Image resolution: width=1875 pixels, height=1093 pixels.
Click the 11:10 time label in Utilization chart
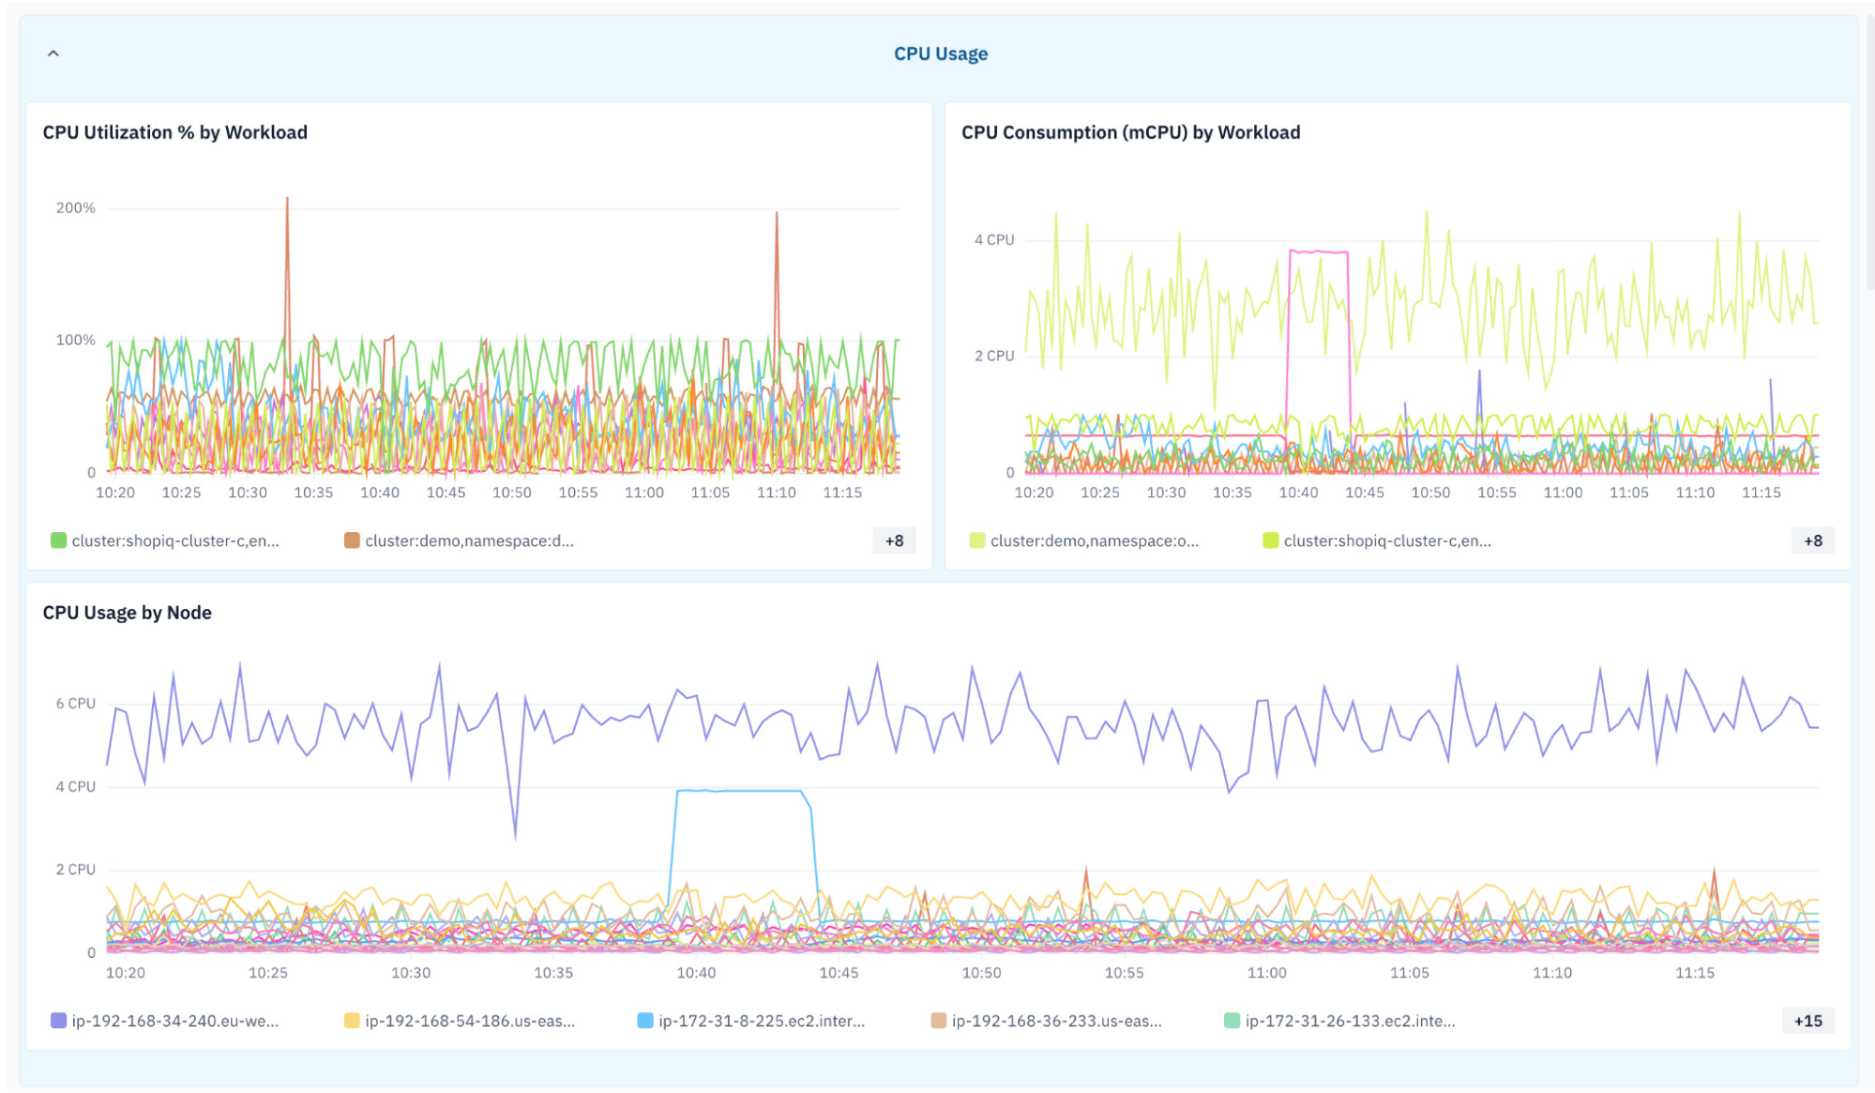(x=777, y=493)
